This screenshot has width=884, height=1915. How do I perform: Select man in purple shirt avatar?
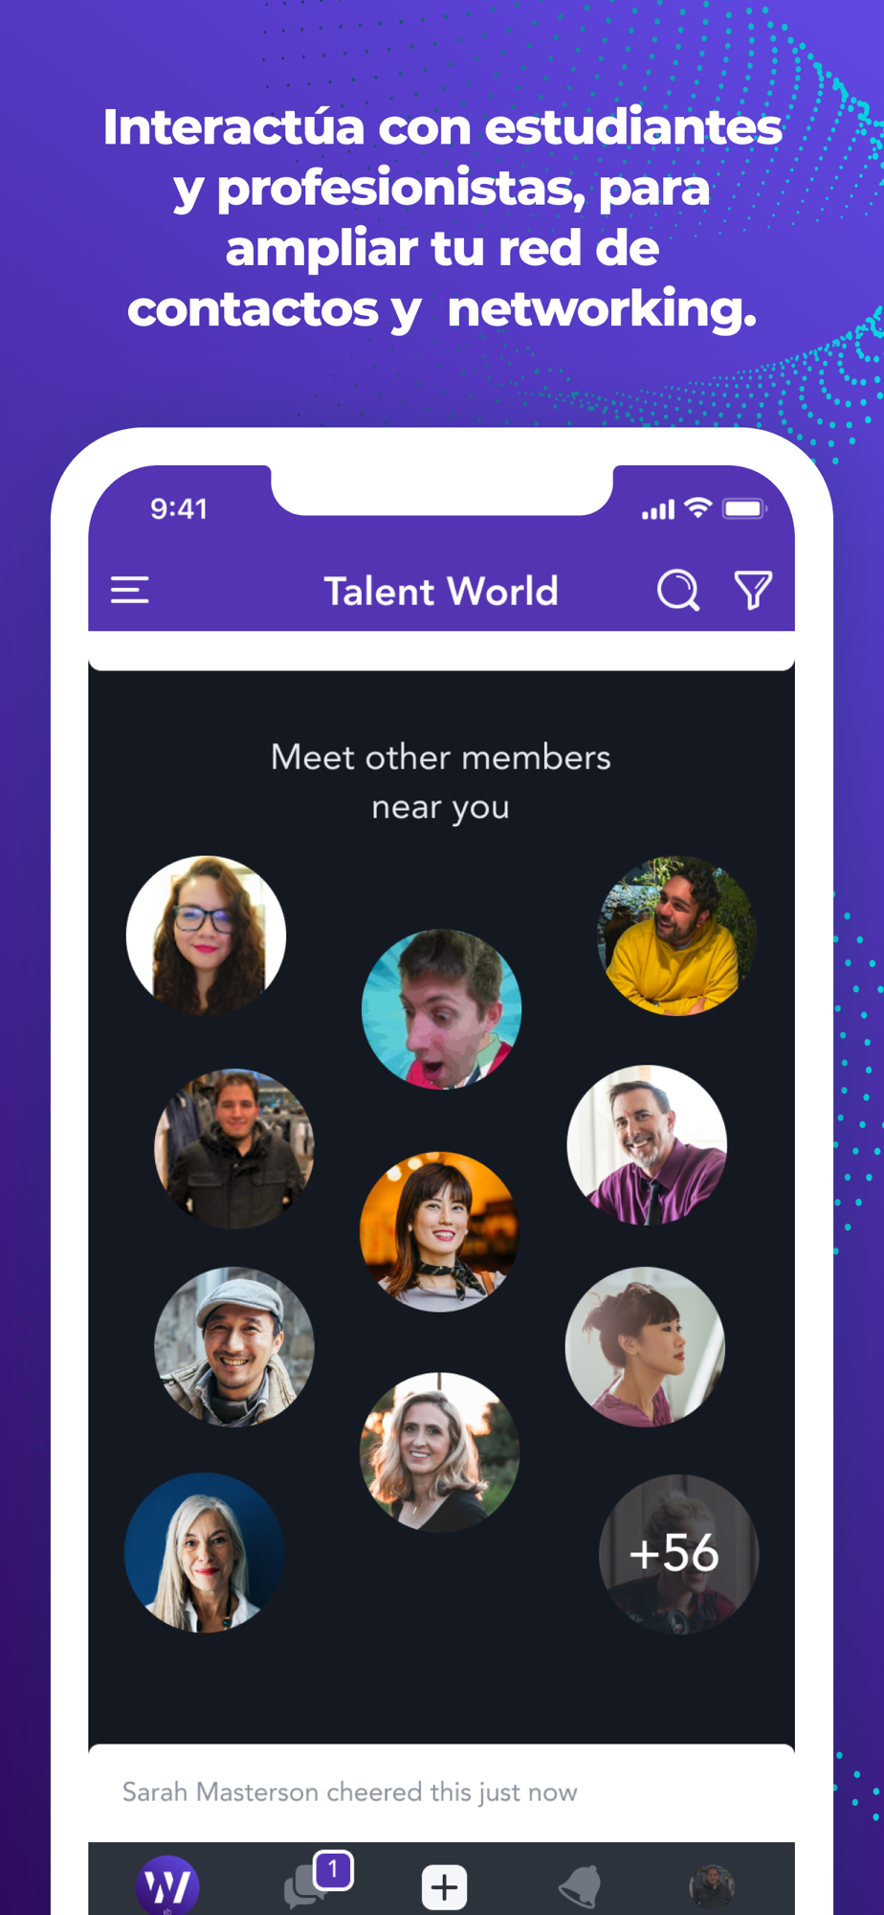click(x=647, y=1145)
